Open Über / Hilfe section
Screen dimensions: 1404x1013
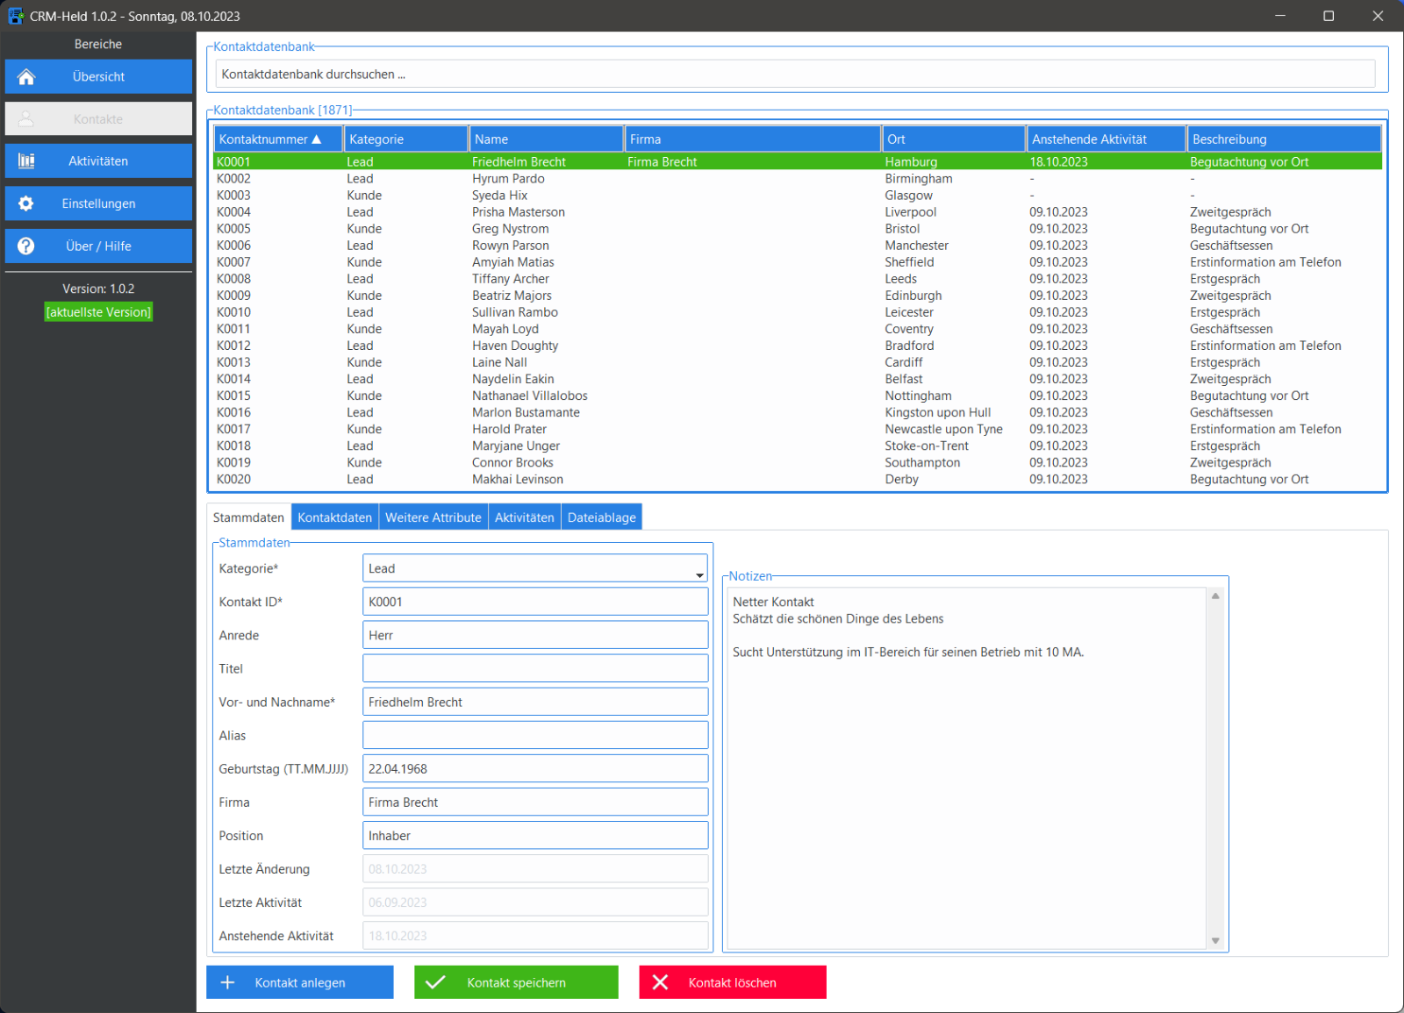pyautogui.click(x=98, y=246)
